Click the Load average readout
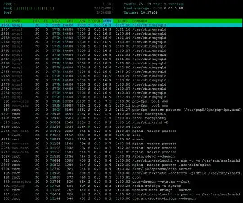This screenshot has height=203, width=243. tap(153, 8)
